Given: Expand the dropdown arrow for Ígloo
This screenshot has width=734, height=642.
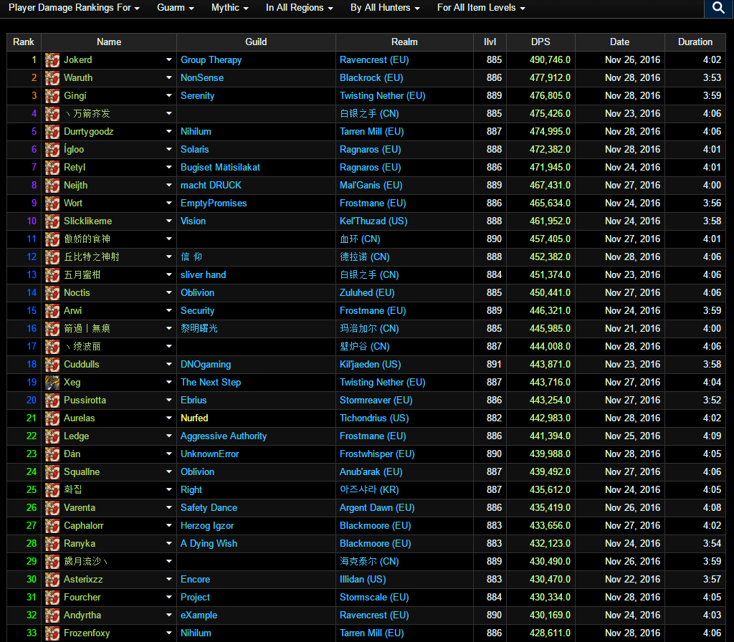Looking at the screenshot, I should (x=169, y=149).
